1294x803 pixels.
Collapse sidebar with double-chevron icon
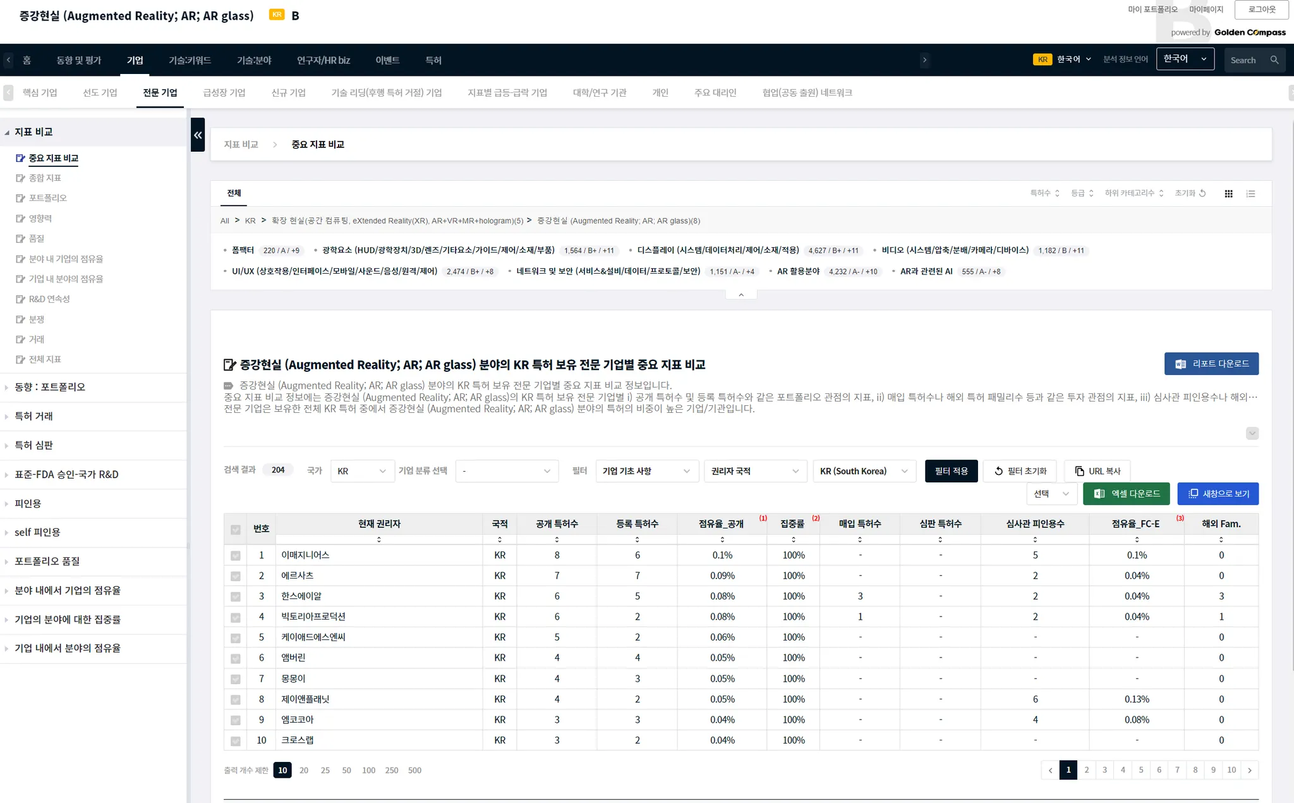pyautogui.click(x=198, y=135)
